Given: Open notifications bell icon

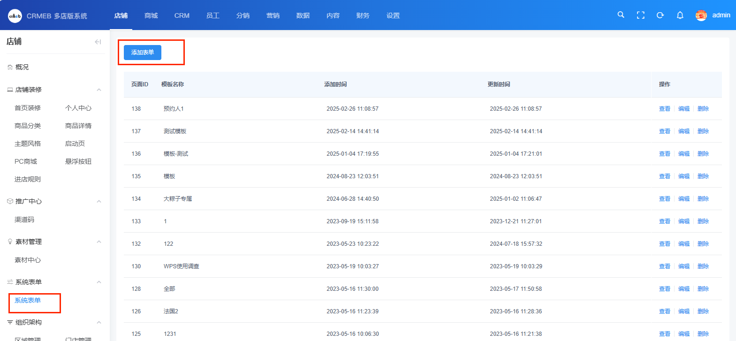Looking at the screenshot, I should click(x=680, y=15).
